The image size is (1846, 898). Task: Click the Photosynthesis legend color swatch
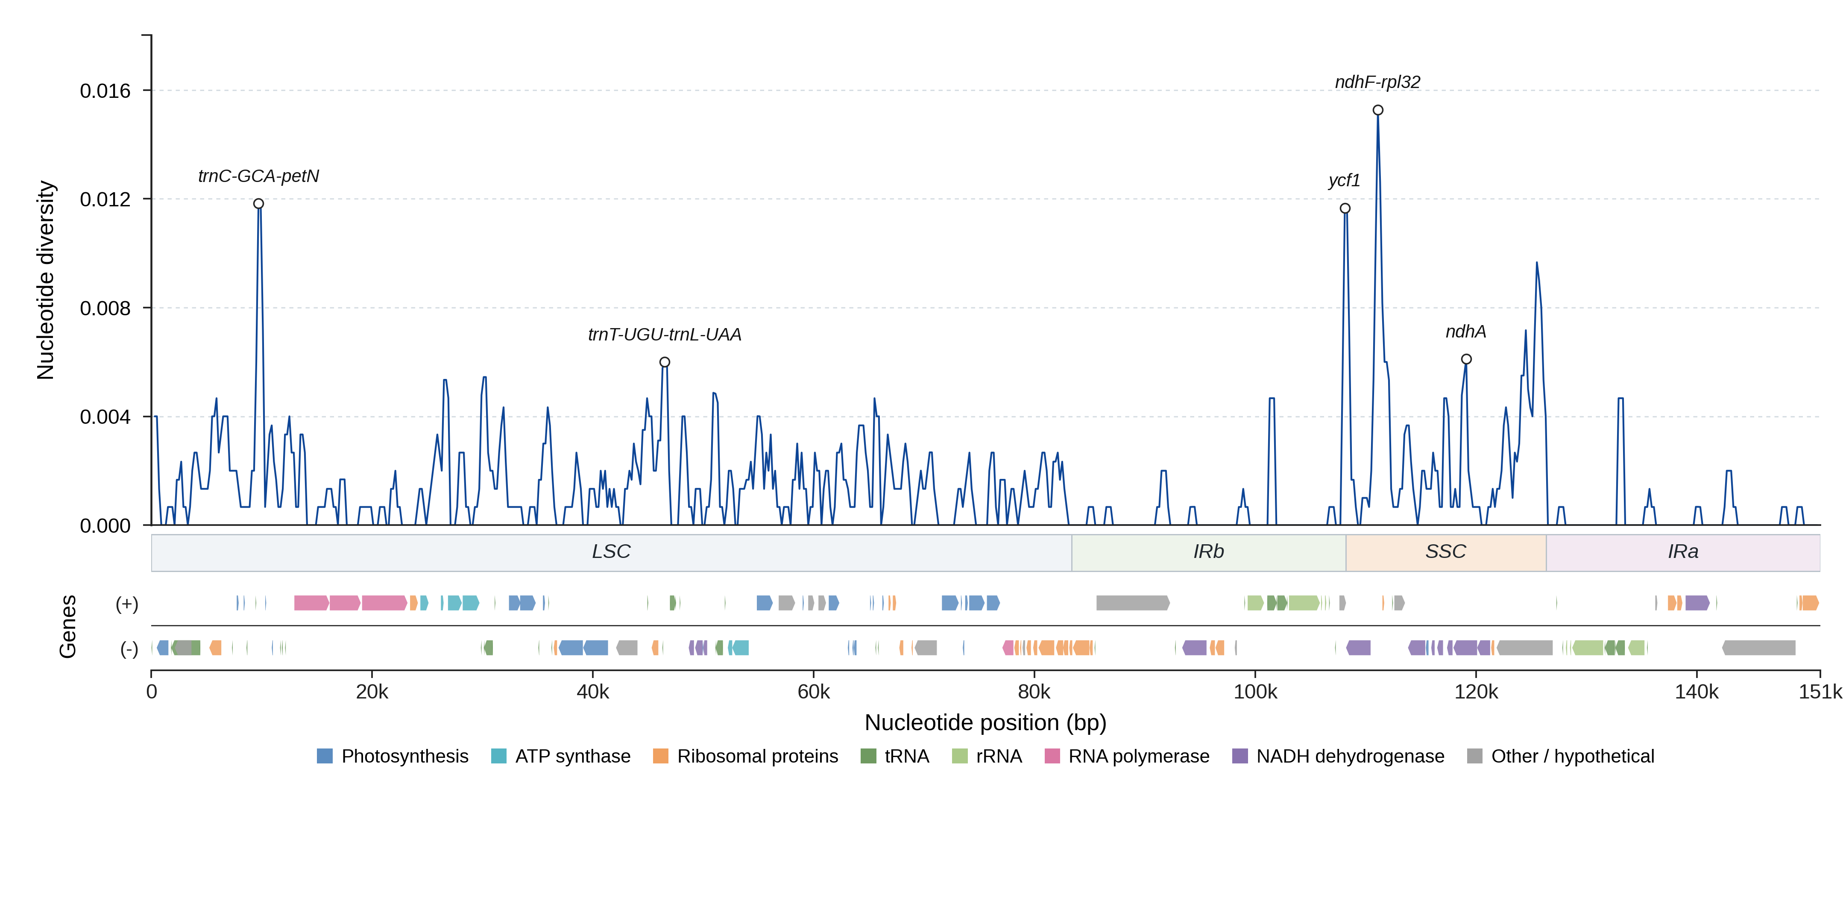click(x=325, y=756)
